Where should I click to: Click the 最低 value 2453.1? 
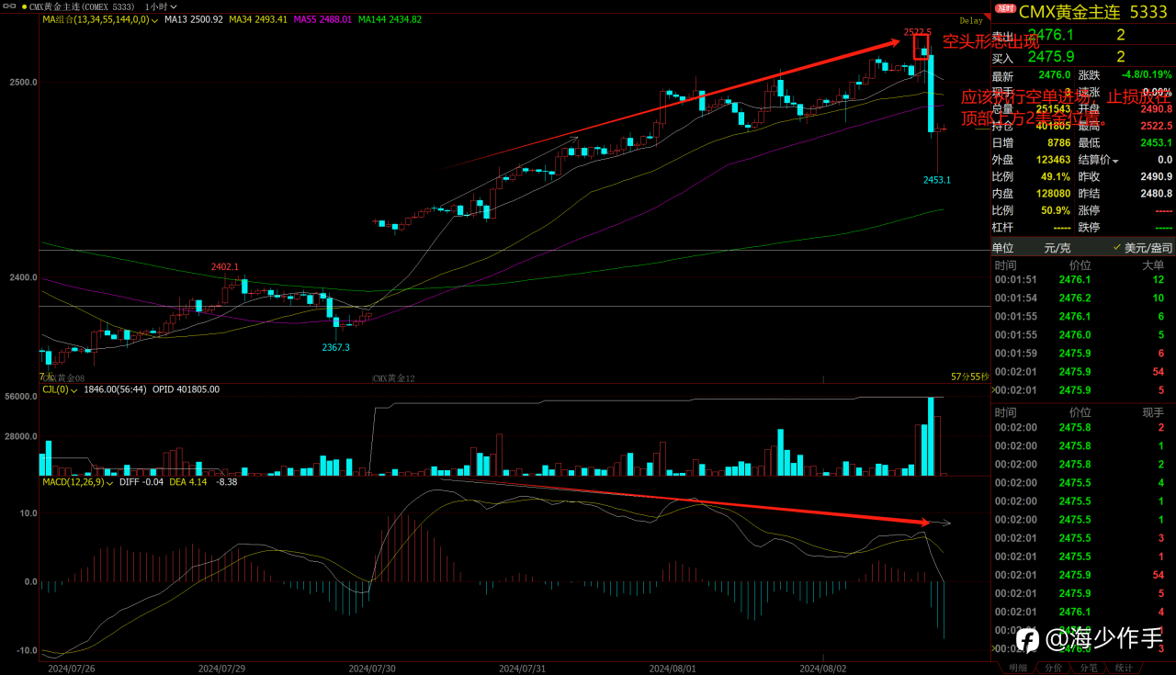pyautogui.click(x=1156, y=143)
